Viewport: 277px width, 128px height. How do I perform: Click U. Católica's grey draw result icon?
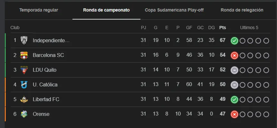tap(234, 85)
